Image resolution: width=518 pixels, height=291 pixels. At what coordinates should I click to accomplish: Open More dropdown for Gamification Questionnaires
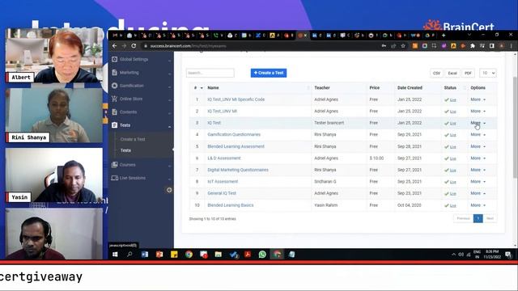[478, 135]
